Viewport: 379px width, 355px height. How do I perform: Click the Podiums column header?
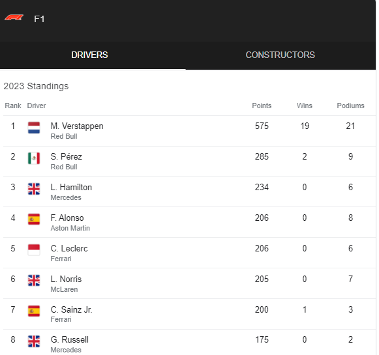point(350,106)
